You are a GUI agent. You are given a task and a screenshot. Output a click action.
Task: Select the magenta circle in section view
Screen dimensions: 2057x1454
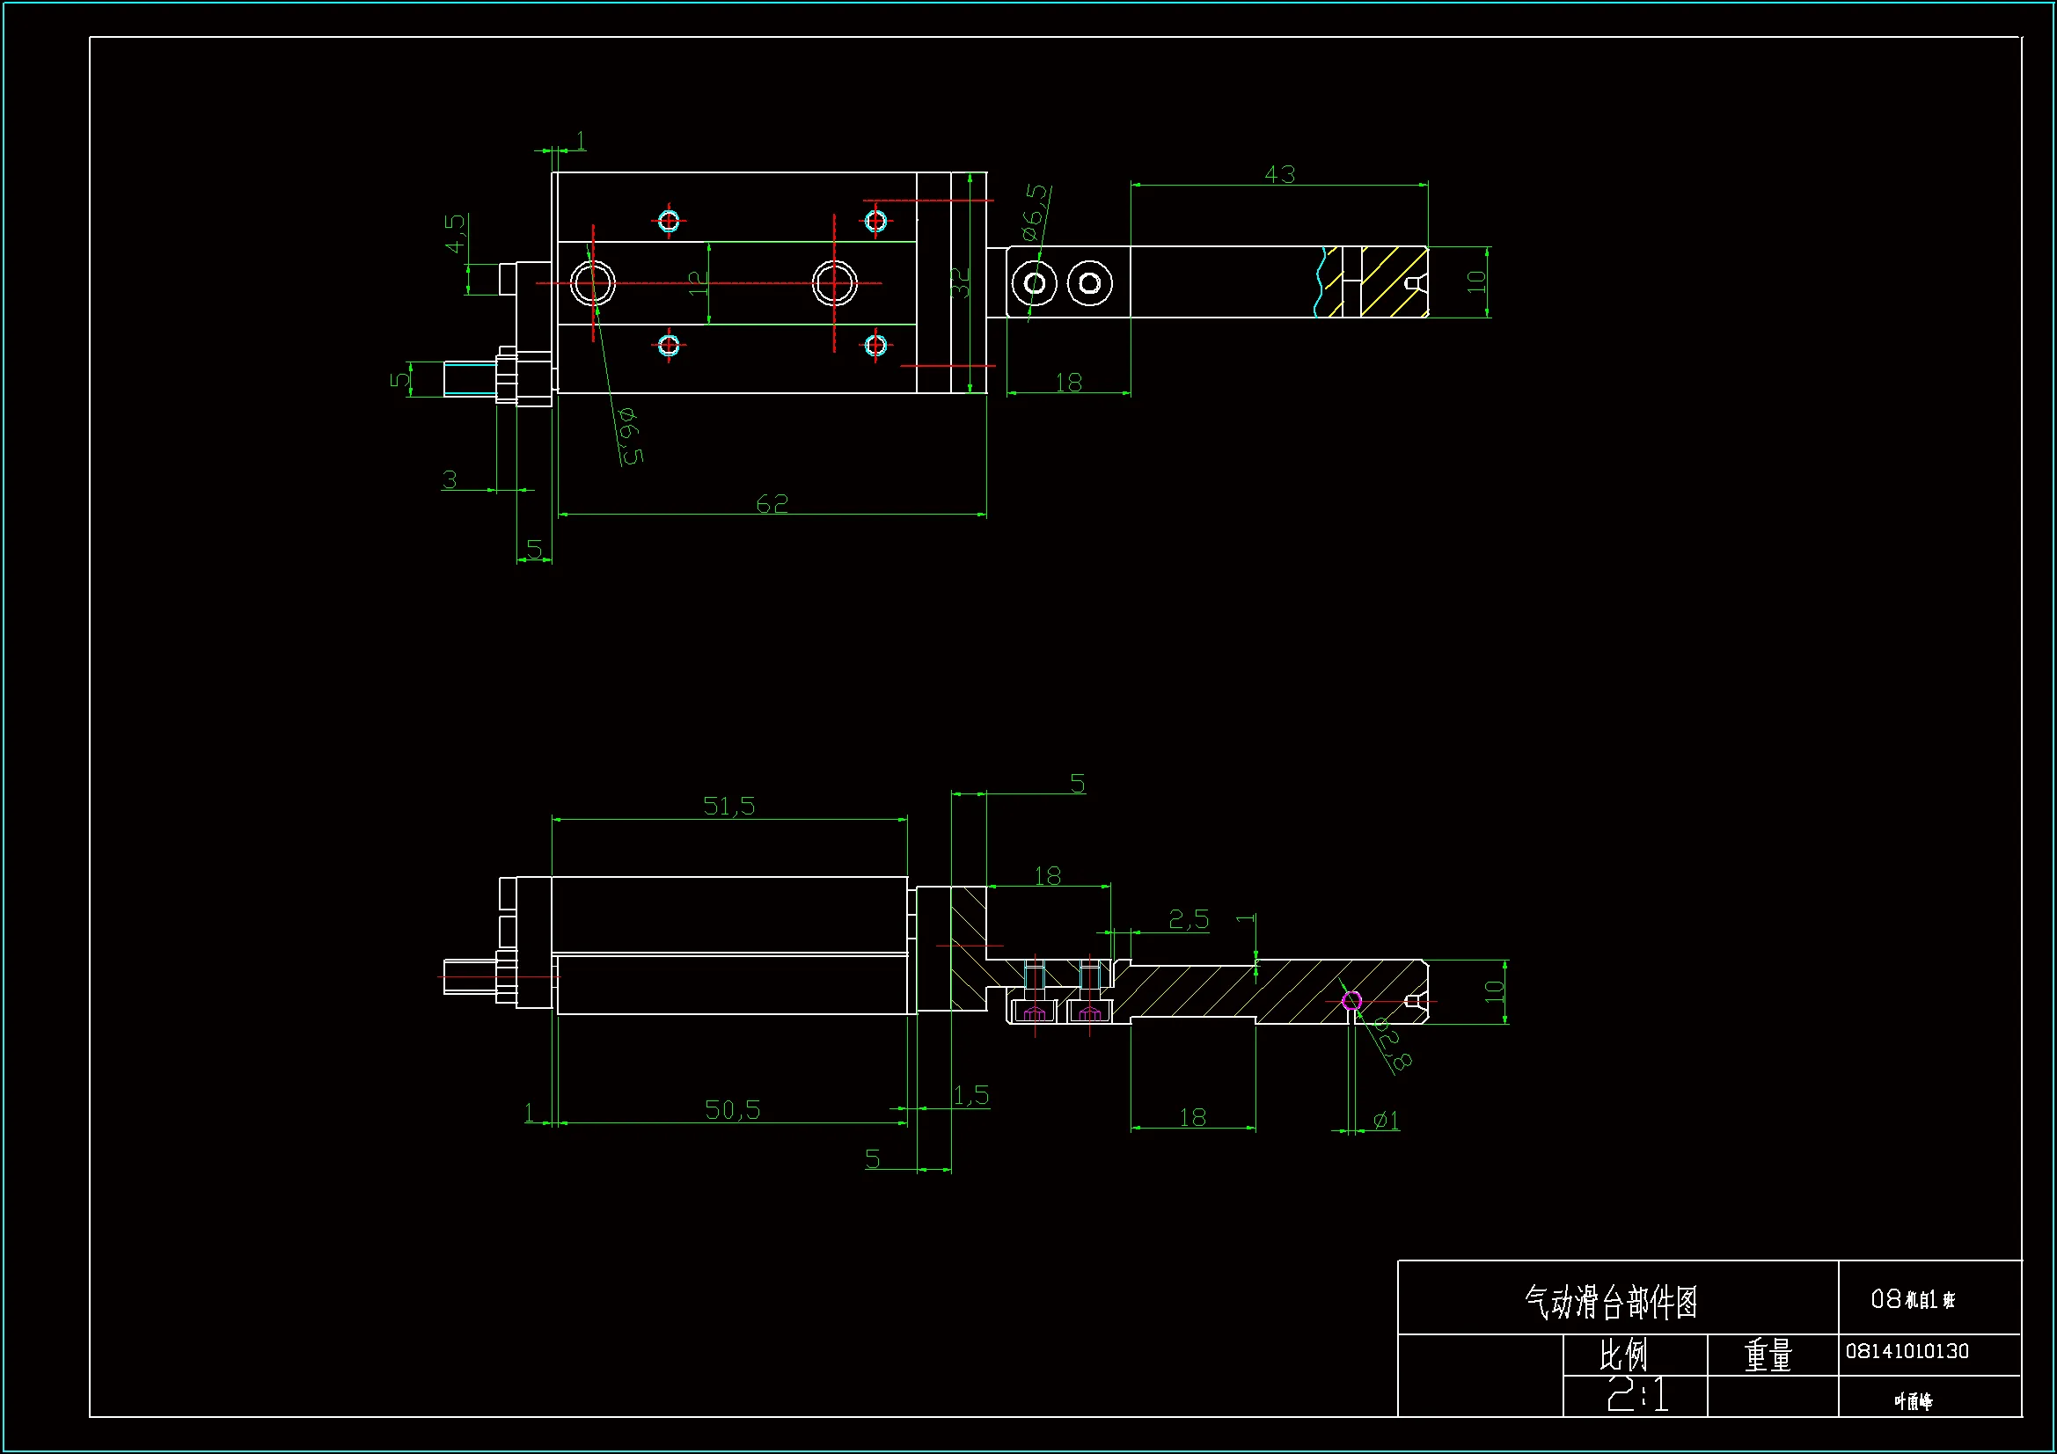[1352, 1001]
